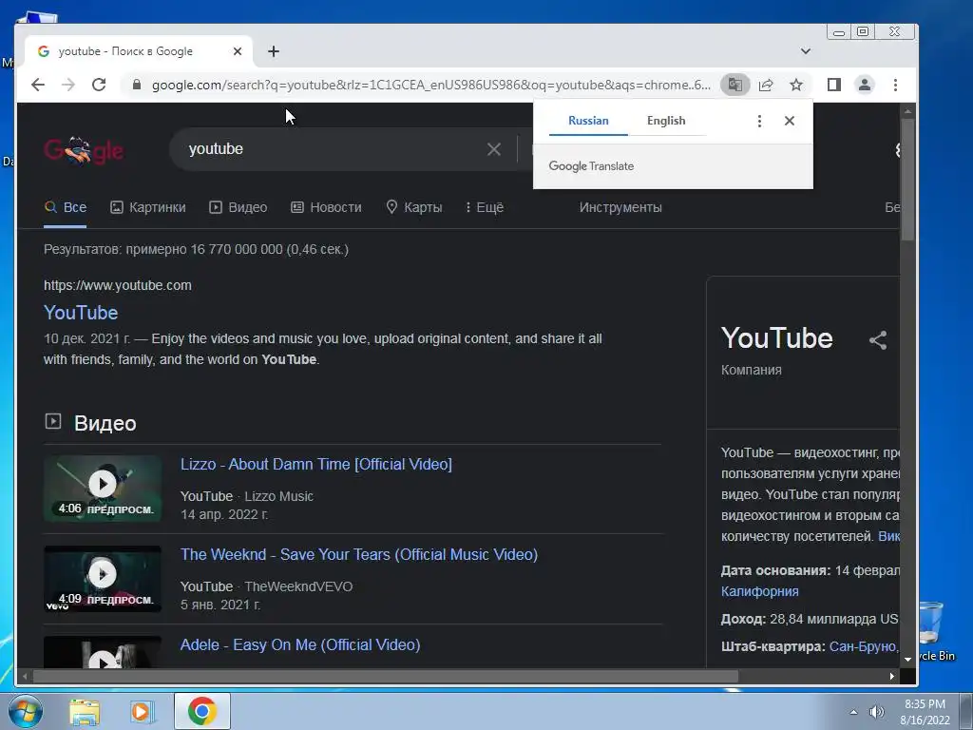Viewport: 973px width, 730px height.
Task: Open Chrome side panel icon
Action: pos(834,85)
